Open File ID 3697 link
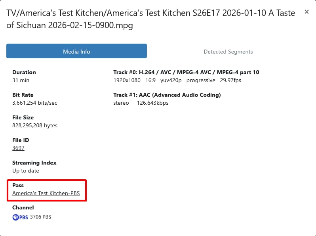 [x=18, y=148]
